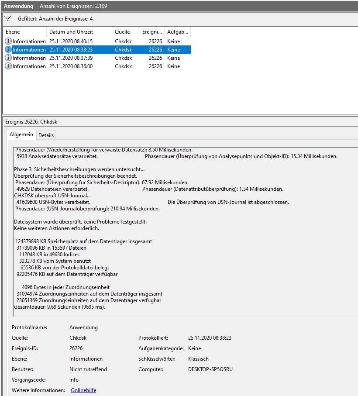Click info icon of the selected 08:38:23 event
This screenshot has width=358, height=396.
pos(8,49)
